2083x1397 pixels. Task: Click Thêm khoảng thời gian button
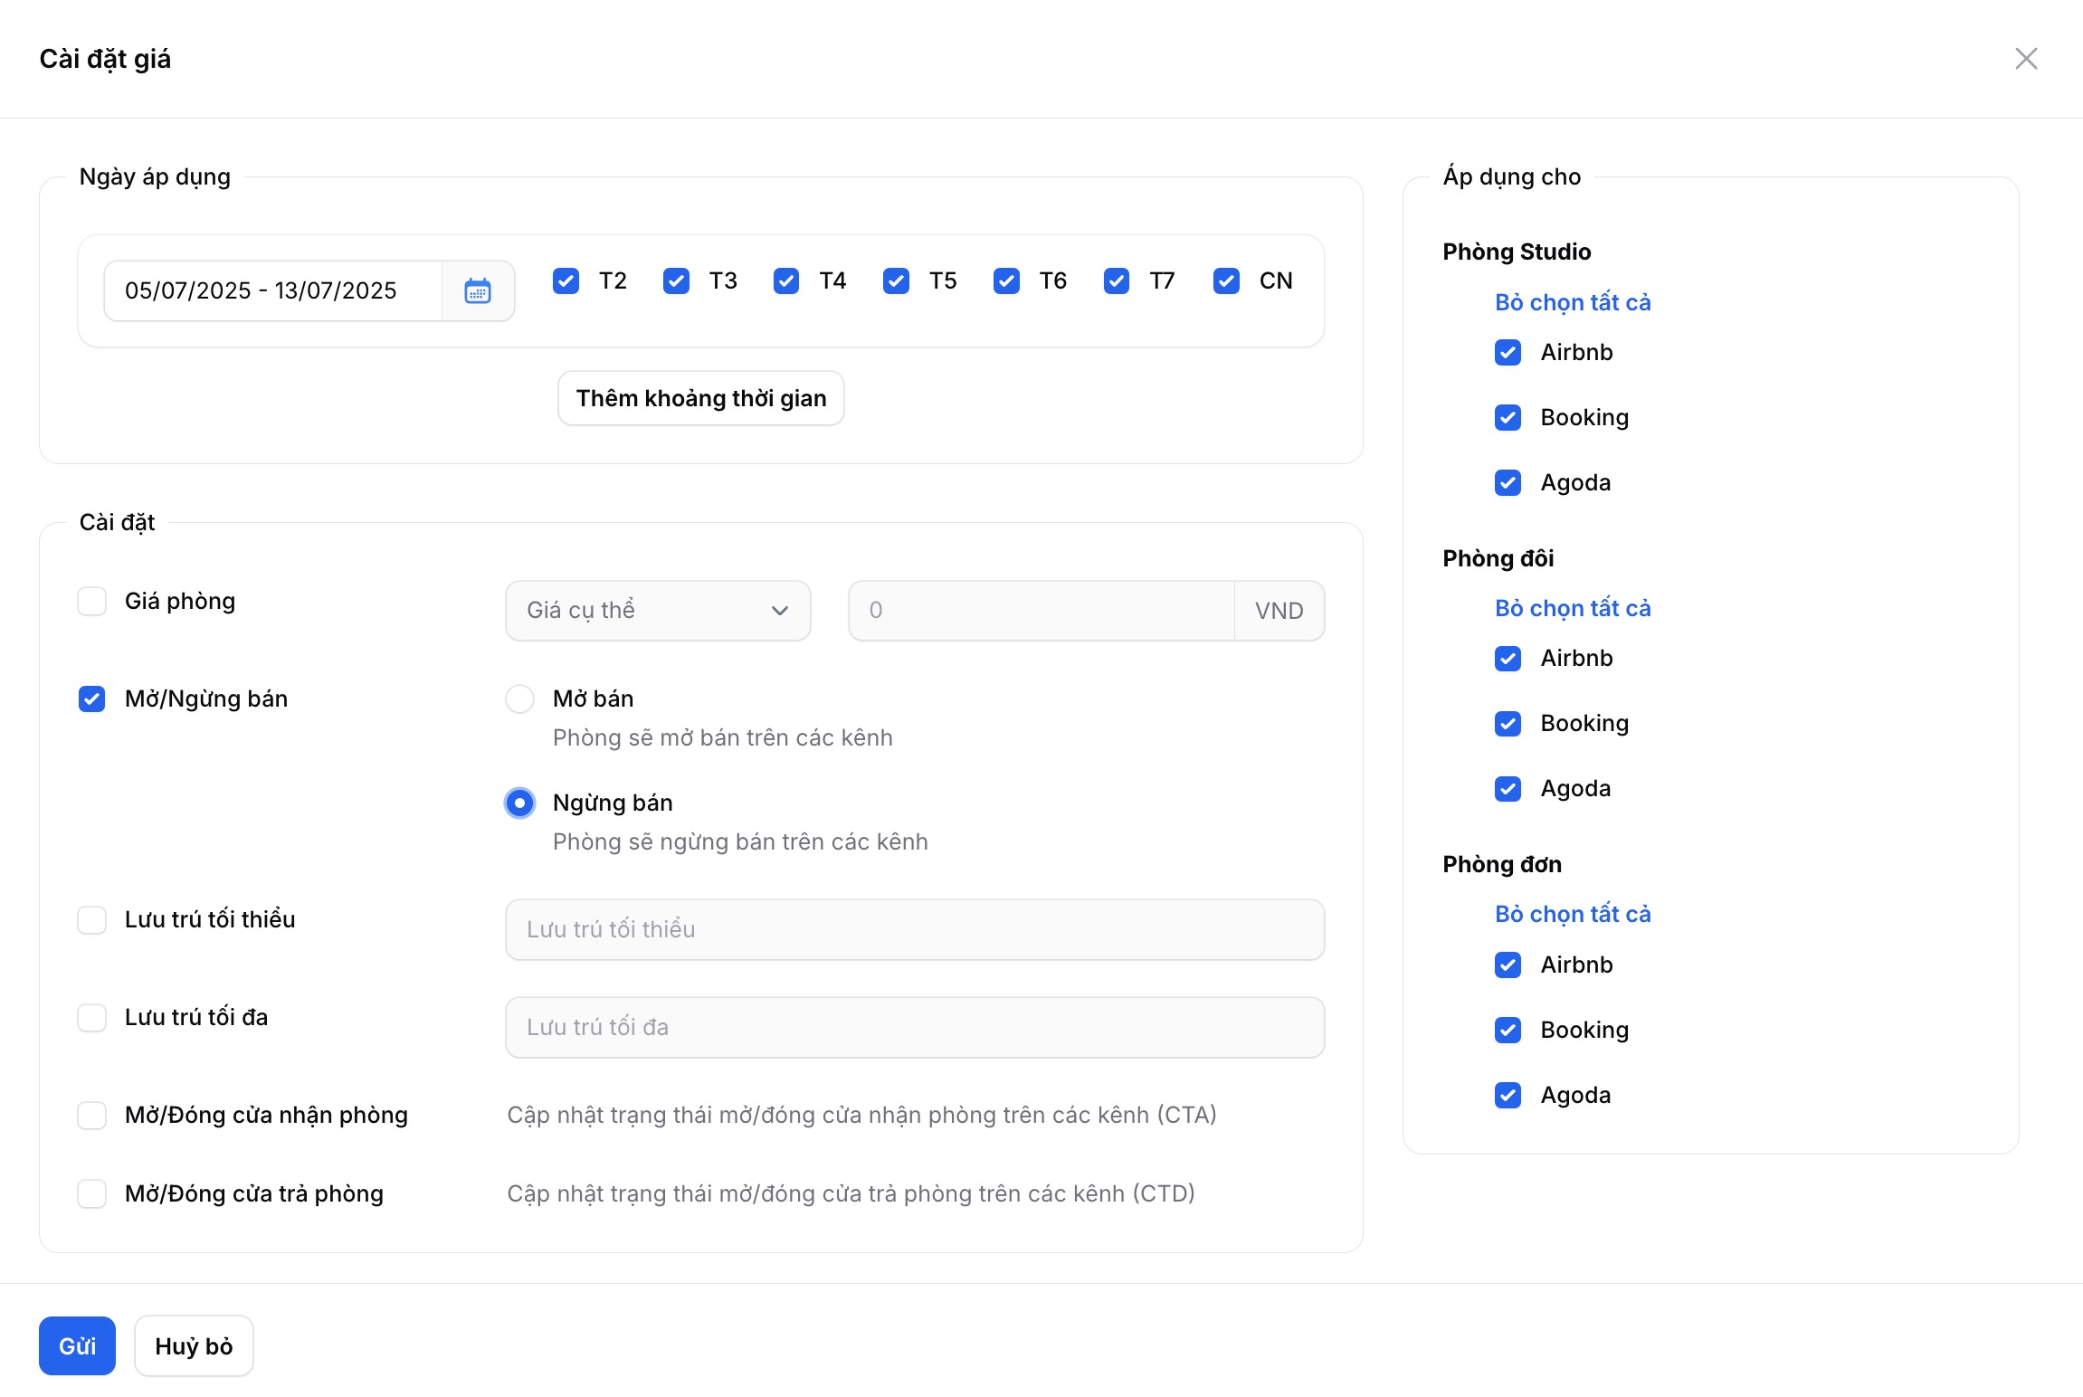[701, 398]
